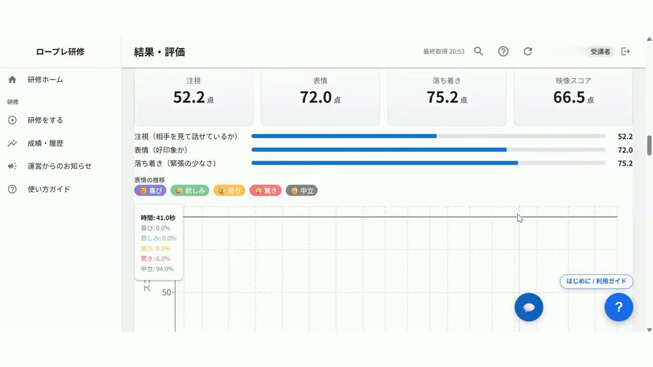This screenshot has width=653, height=367.
Task: Open the floating blue question mark button
Action: click(x=619, y=307)
